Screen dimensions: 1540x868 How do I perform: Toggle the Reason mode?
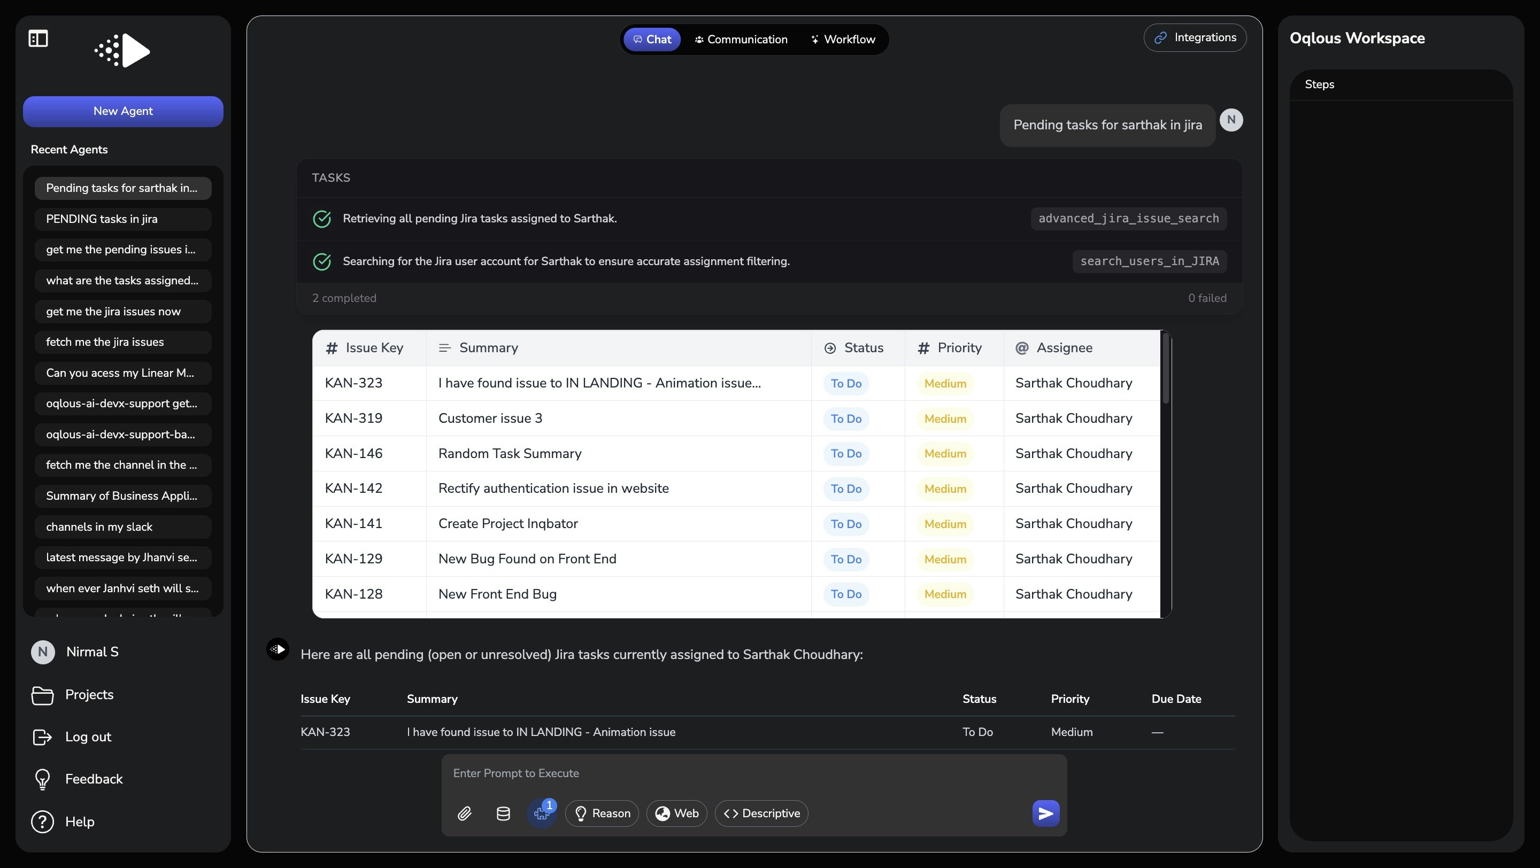(602, 813)
